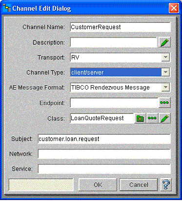182x201 pixels.
Task: Click the pencil icon next to Description
Action: point(164,42)
